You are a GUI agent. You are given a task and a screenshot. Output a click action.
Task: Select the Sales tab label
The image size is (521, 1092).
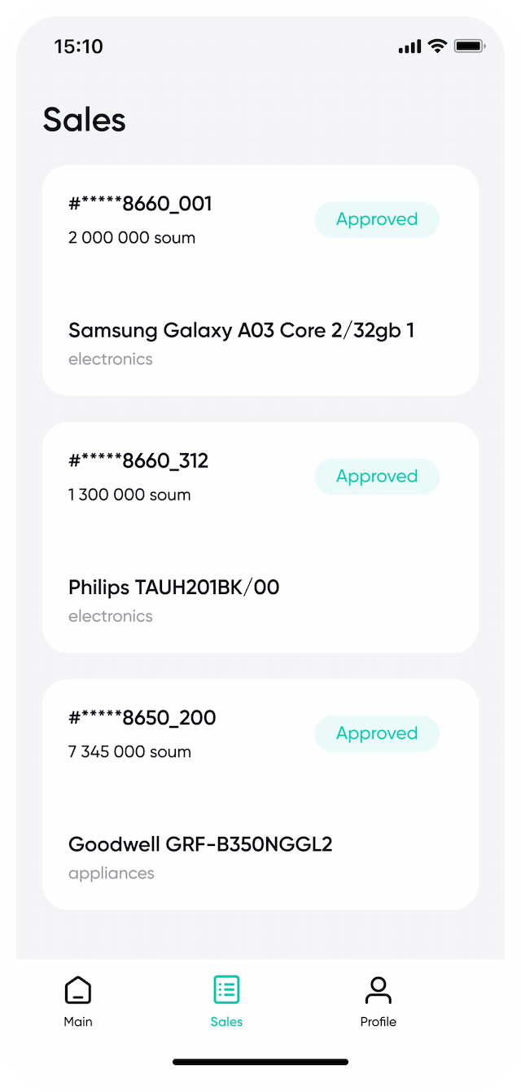click(x=226, y=1022)
